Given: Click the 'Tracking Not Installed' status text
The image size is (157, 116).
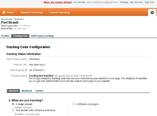Looking at the screenshot, I should 41,76.
